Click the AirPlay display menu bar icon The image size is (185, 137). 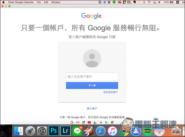(x=155, y=2)
